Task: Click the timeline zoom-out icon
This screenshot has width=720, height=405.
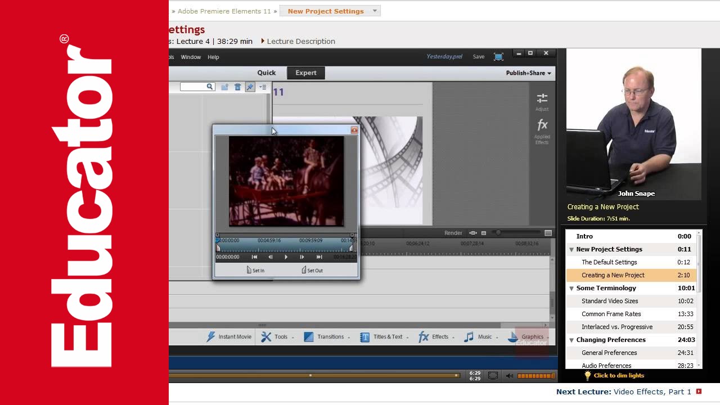Action: coord(484,233)
